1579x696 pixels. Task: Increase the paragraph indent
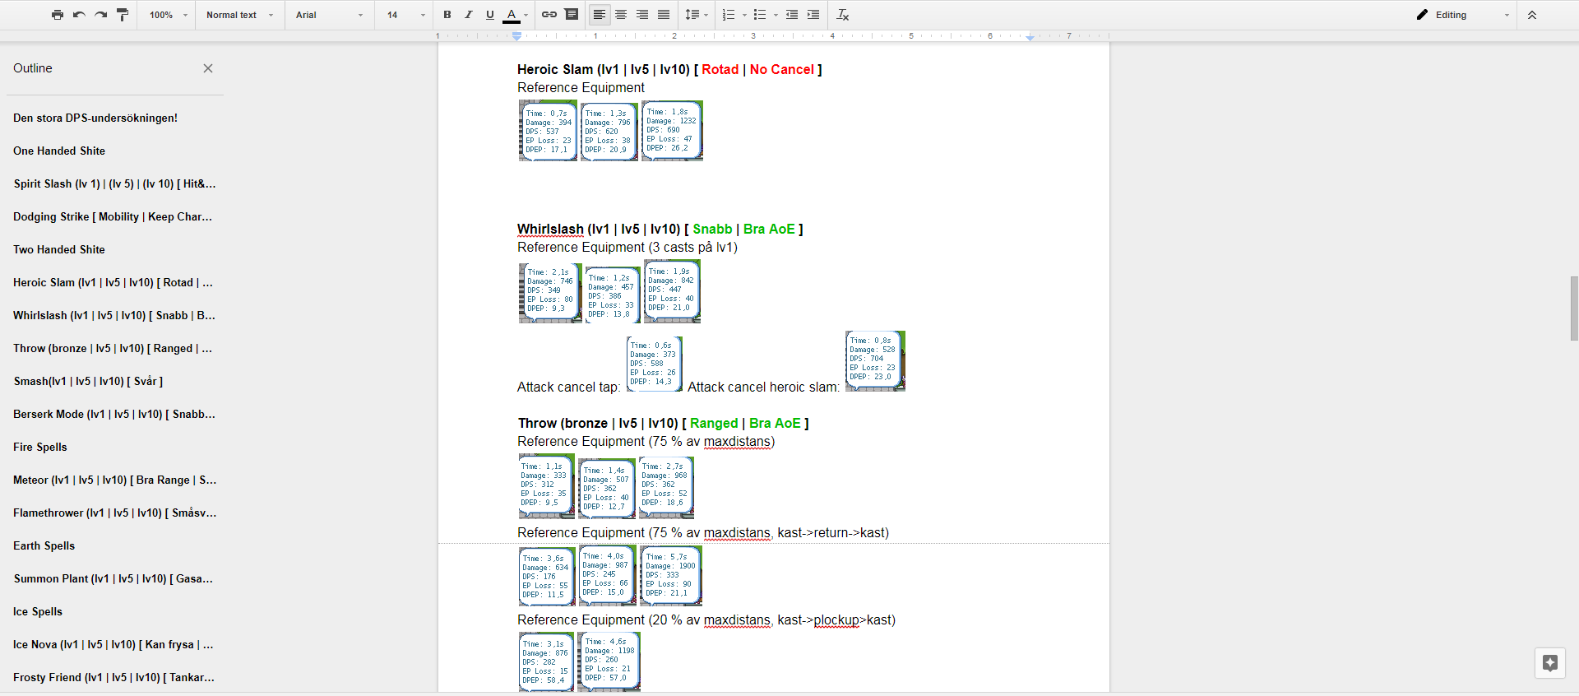click(x=813, y=15)
